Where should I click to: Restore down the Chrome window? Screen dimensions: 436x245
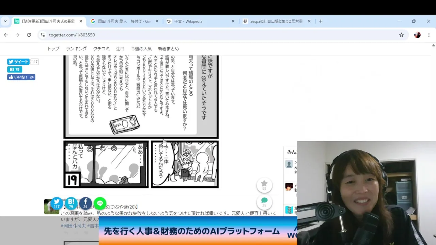pos(414,21)
